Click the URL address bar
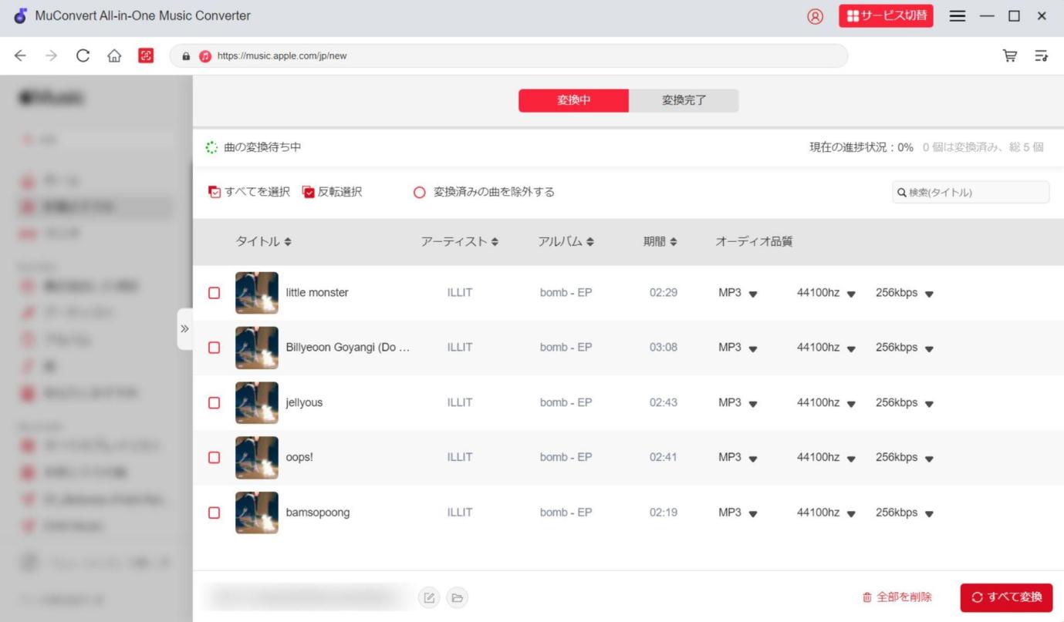The height and width of the screenshot is (622, 1064). pos(509,55)
